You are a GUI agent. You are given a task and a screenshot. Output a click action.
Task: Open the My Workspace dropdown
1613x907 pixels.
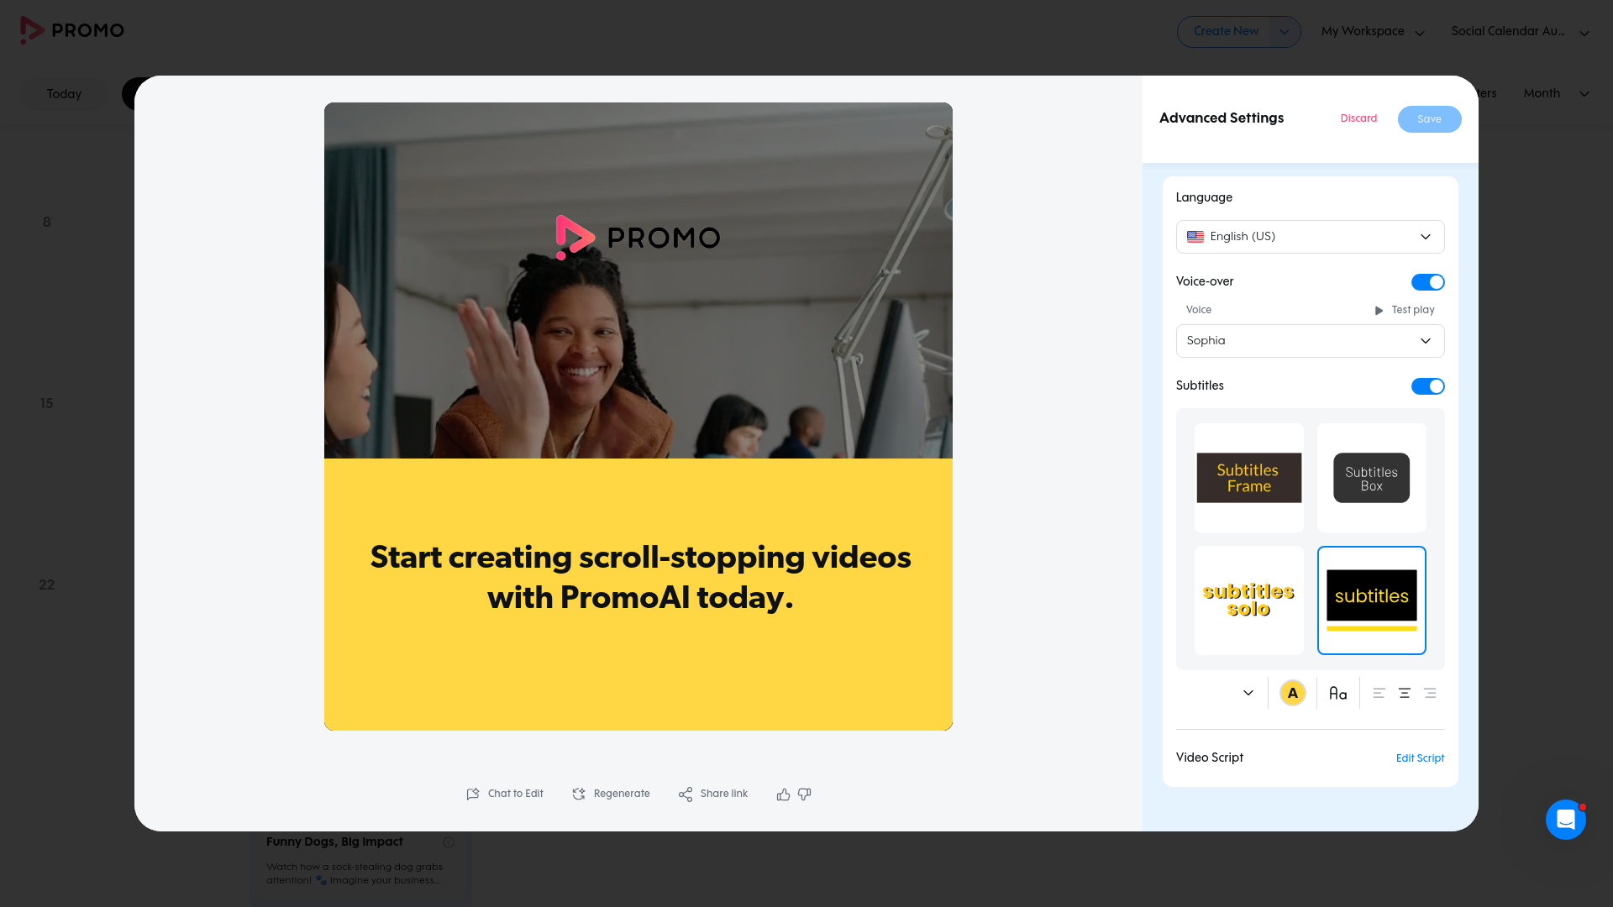pyautogui.click(x=1373, y=32)
